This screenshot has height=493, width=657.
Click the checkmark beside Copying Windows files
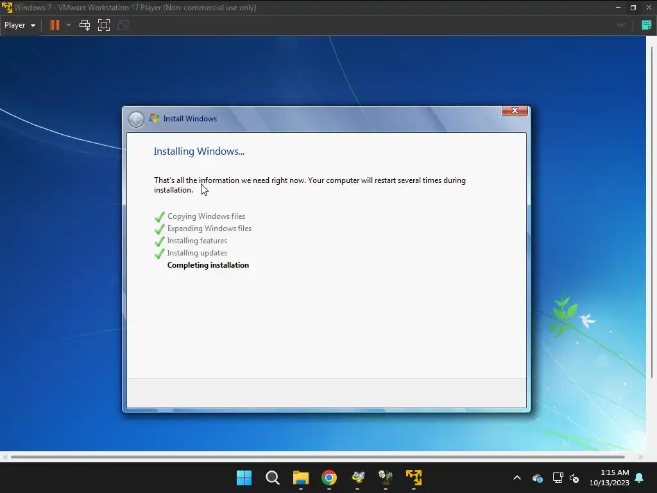[x=159, y=217]
